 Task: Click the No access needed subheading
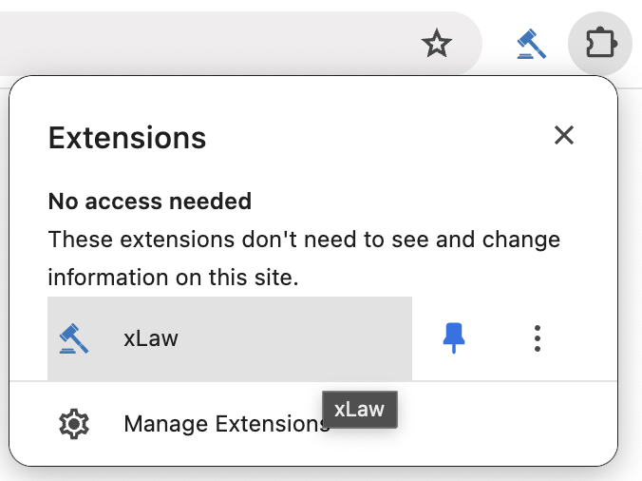(x=150, y=202)
